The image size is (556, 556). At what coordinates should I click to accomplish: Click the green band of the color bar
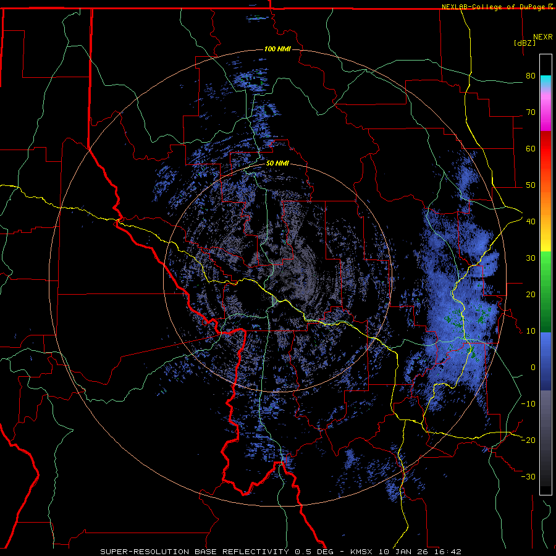coord(545,292)
